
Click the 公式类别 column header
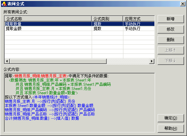click(107, 19)
